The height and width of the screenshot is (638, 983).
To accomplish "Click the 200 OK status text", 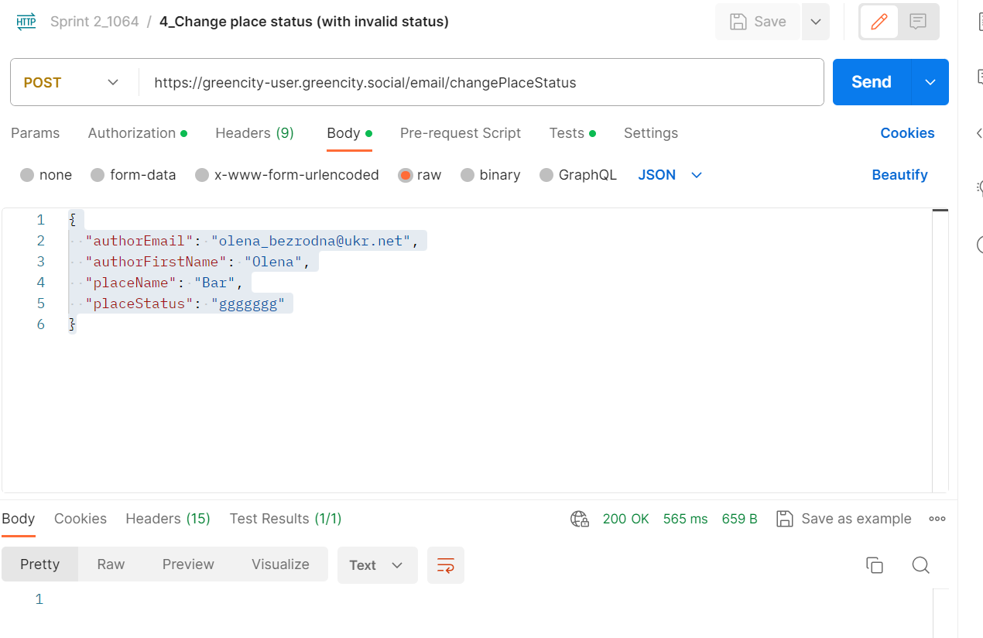I will click(625, 519).
